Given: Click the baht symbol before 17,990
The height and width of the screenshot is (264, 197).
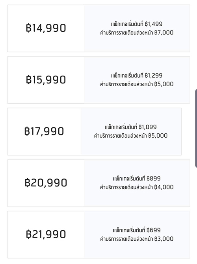Looking at the screenshot, I should 27,131.
